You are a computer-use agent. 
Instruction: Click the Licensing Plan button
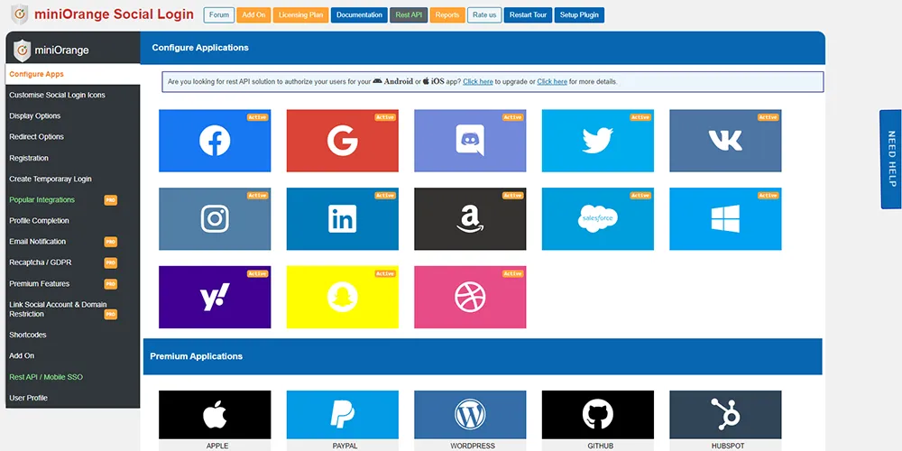[300, 15]
